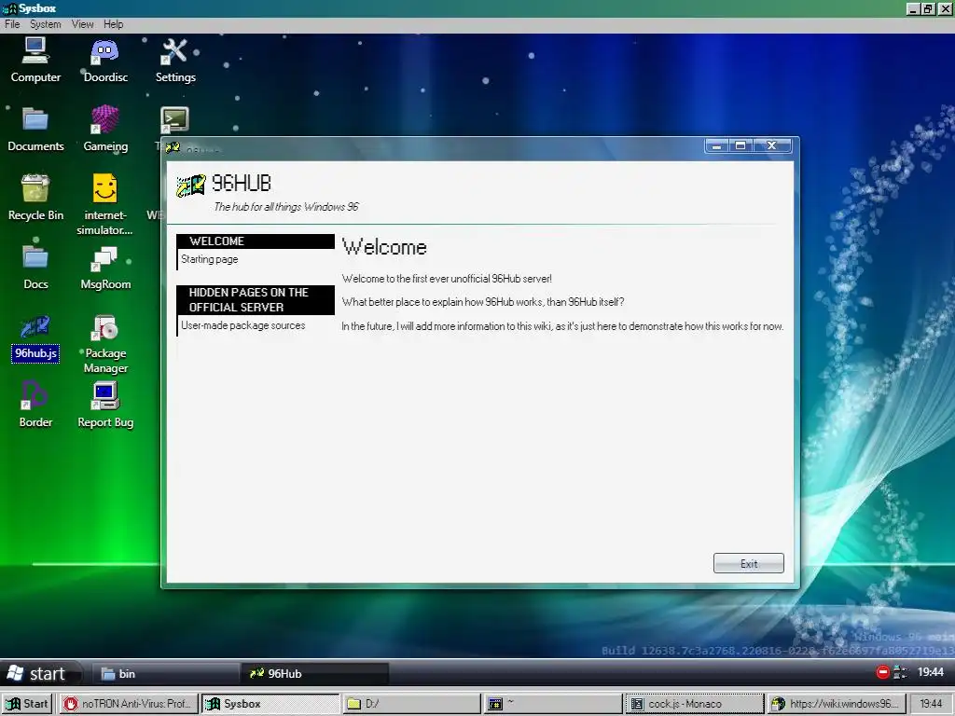The height and width of the screenshot is (716, 955).
Task: Click the Welcome page heading
Action: pos(384,248)
